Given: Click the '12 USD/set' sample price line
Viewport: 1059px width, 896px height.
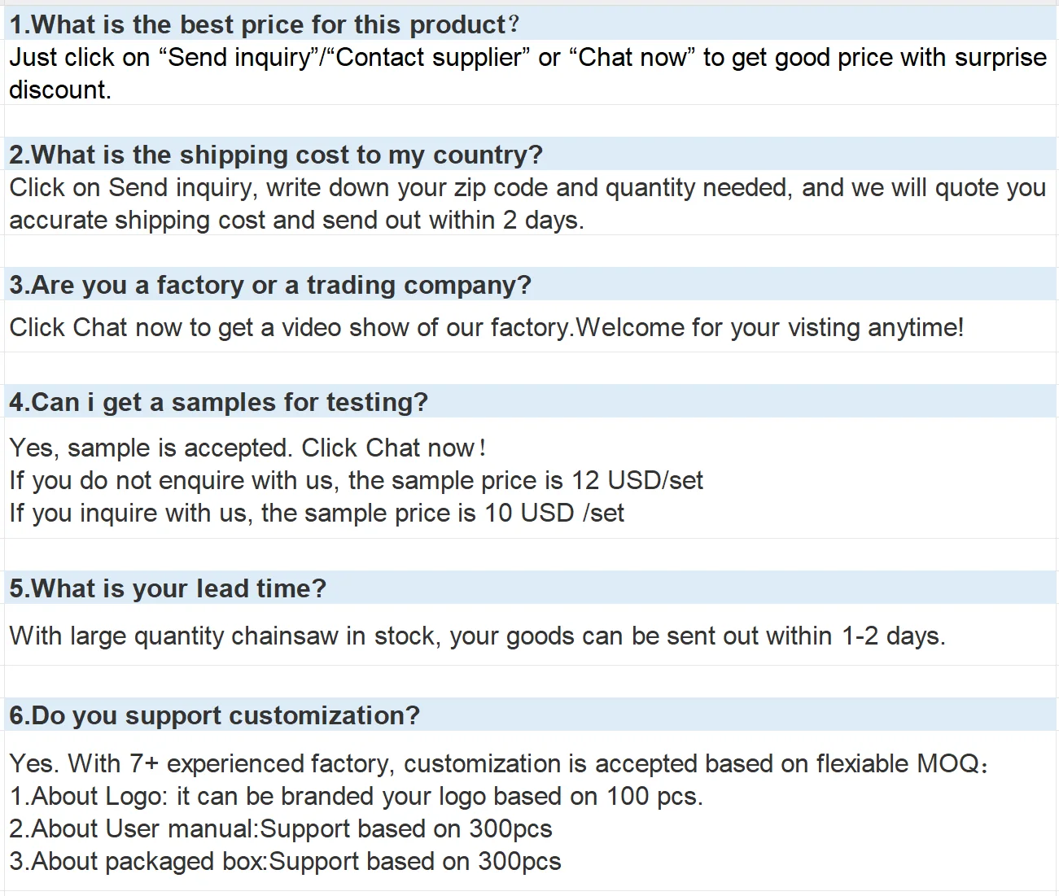Looking at the screenshot, I should coord(356,480).
